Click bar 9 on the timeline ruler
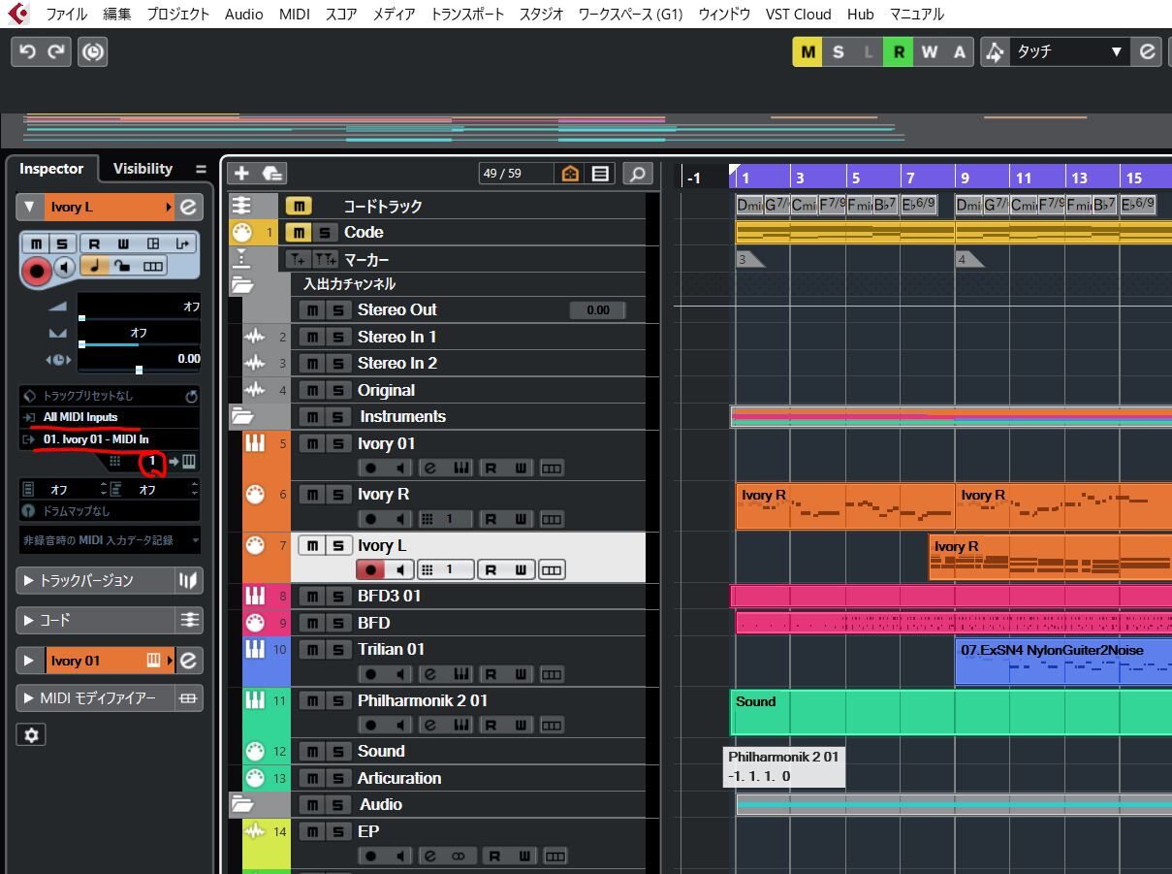Image resolution: width=1172 pixels, height=874 pixels. click(x=964, y=178)
